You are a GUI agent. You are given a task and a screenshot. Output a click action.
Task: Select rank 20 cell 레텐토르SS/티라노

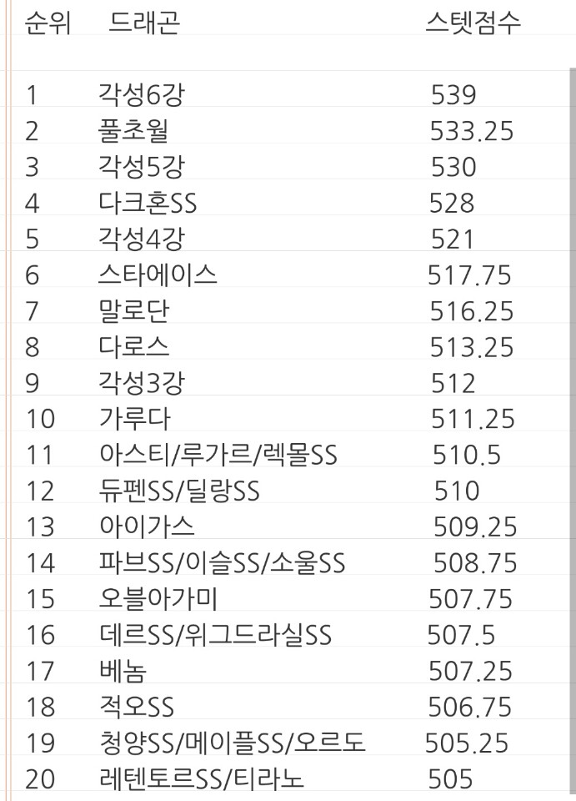pyautogui.click(x=202, y=779)
